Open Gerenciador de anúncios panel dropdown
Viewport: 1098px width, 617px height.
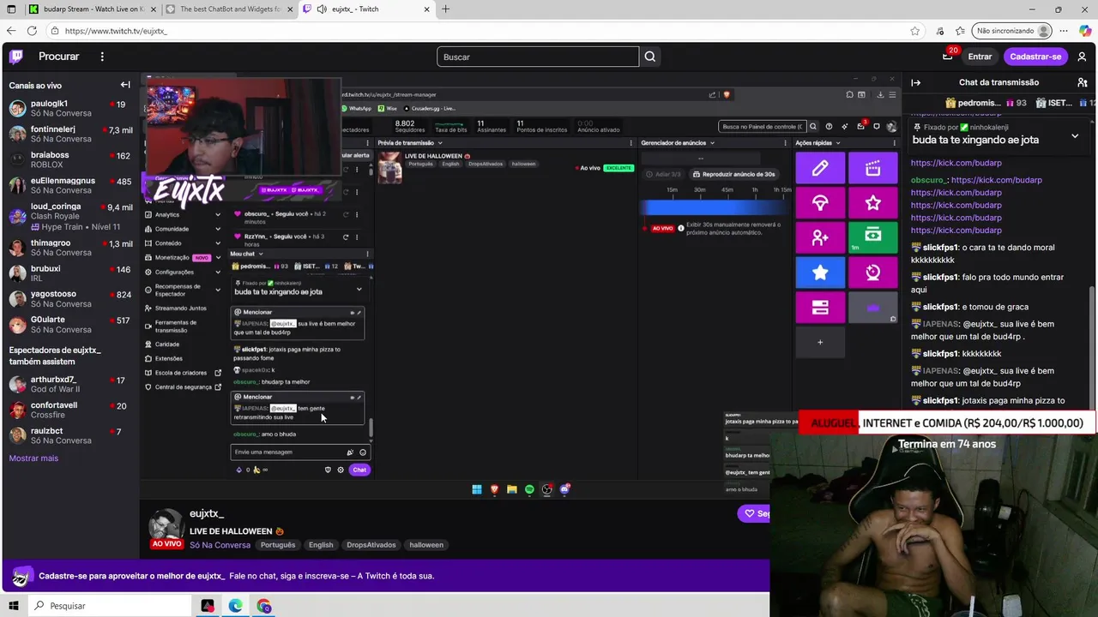pos(712,143)
